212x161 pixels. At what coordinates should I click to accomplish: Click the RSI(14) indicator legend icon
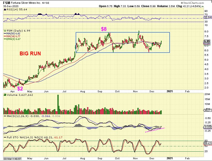pos(5,9)
